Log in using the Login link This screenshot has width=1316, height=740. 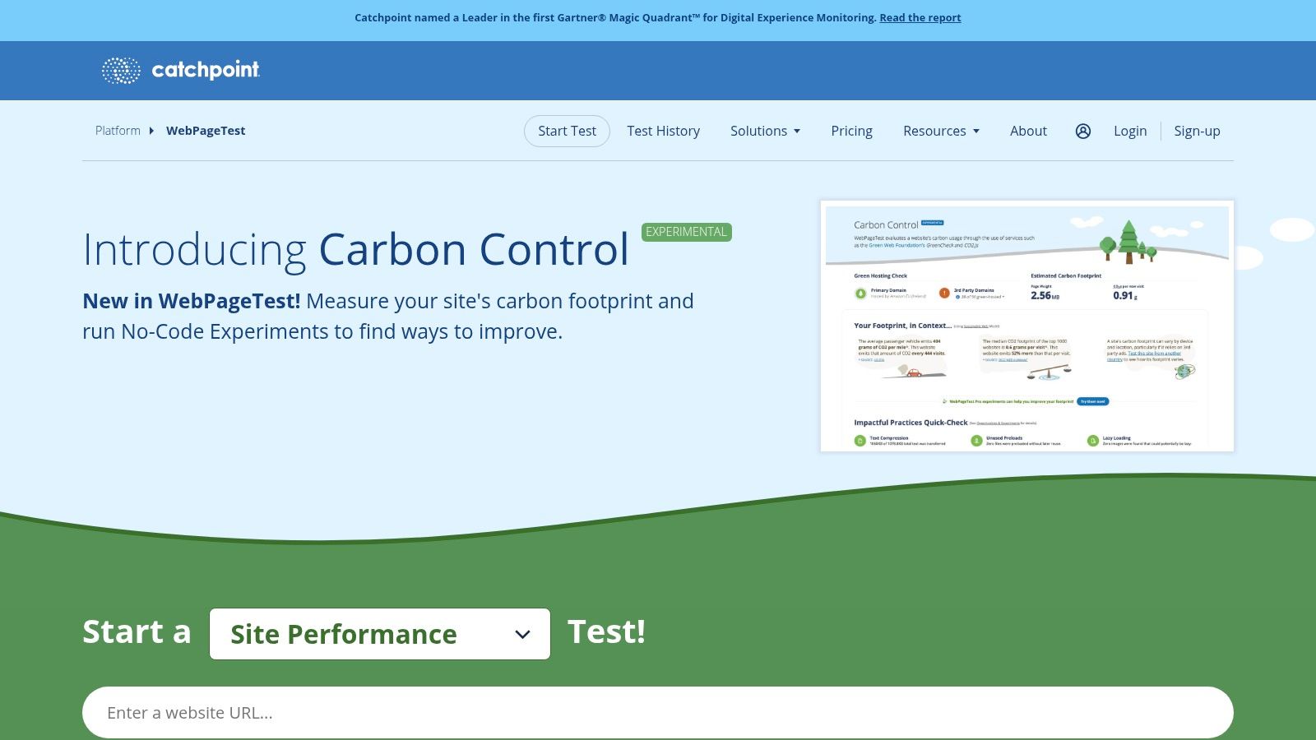(1129, 131)
